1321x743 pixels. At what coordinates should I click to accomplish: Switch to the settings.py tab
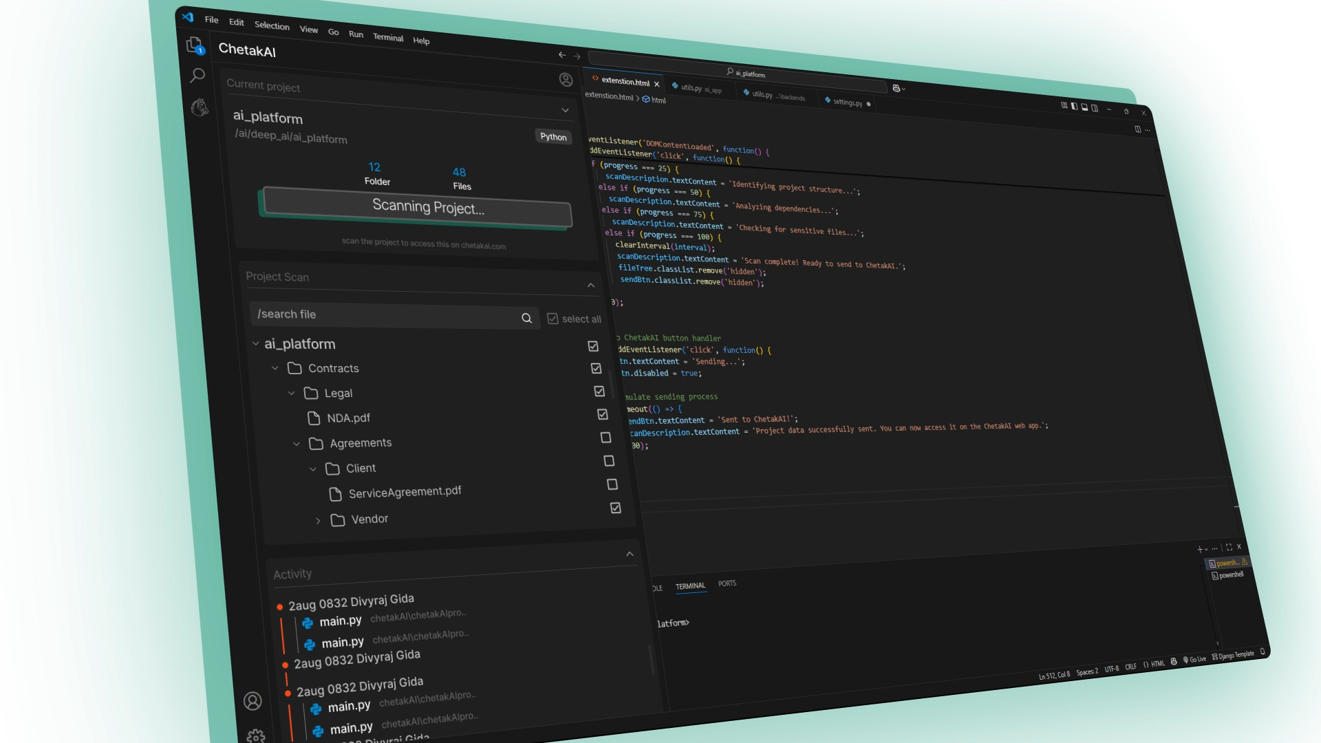coord(847,102)
